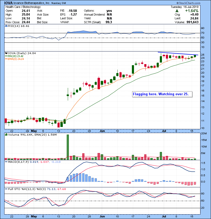Click the EPS value -1.27
This screenshot has height=219, width=211.
(73, 15)
